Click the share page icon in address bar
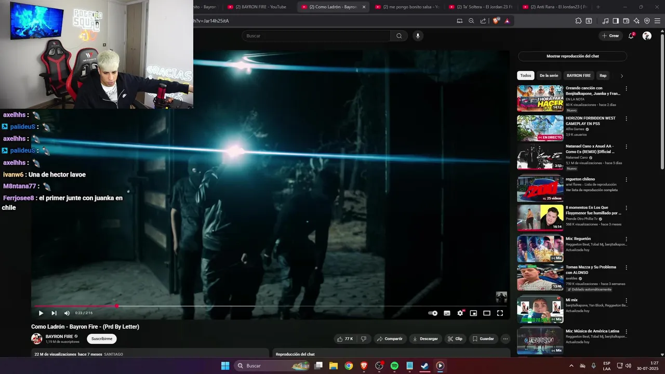The width and height of the screenshot is (665, 374). 483,21
